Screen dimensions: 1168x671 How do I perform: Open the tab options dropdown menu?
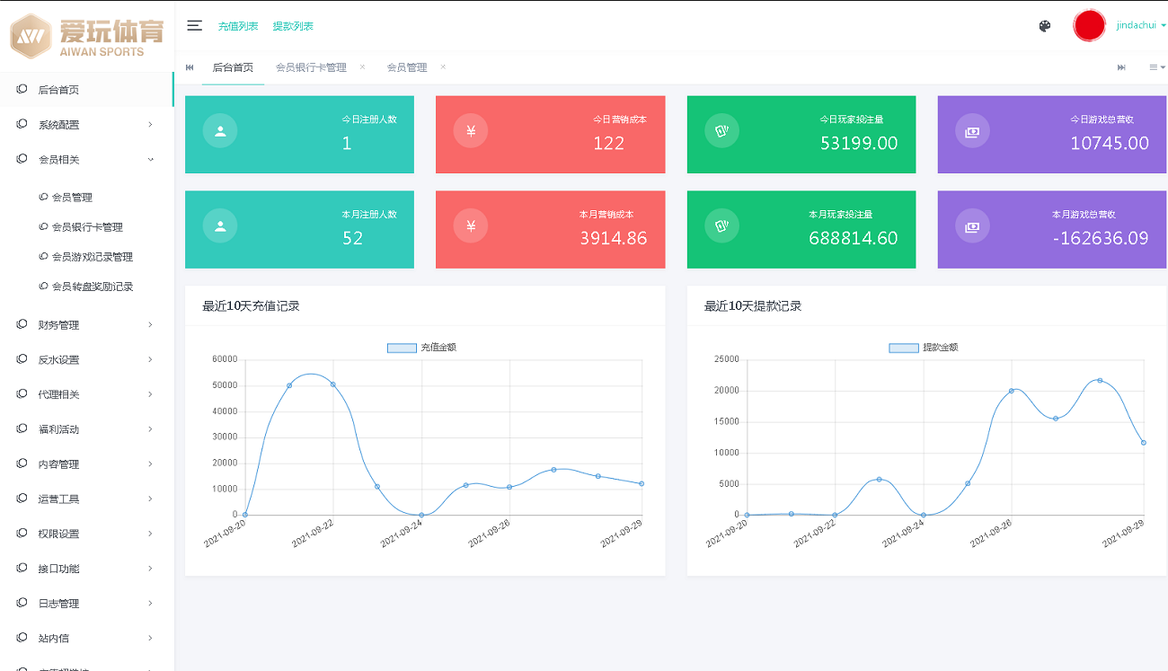tap(1156, 67)
